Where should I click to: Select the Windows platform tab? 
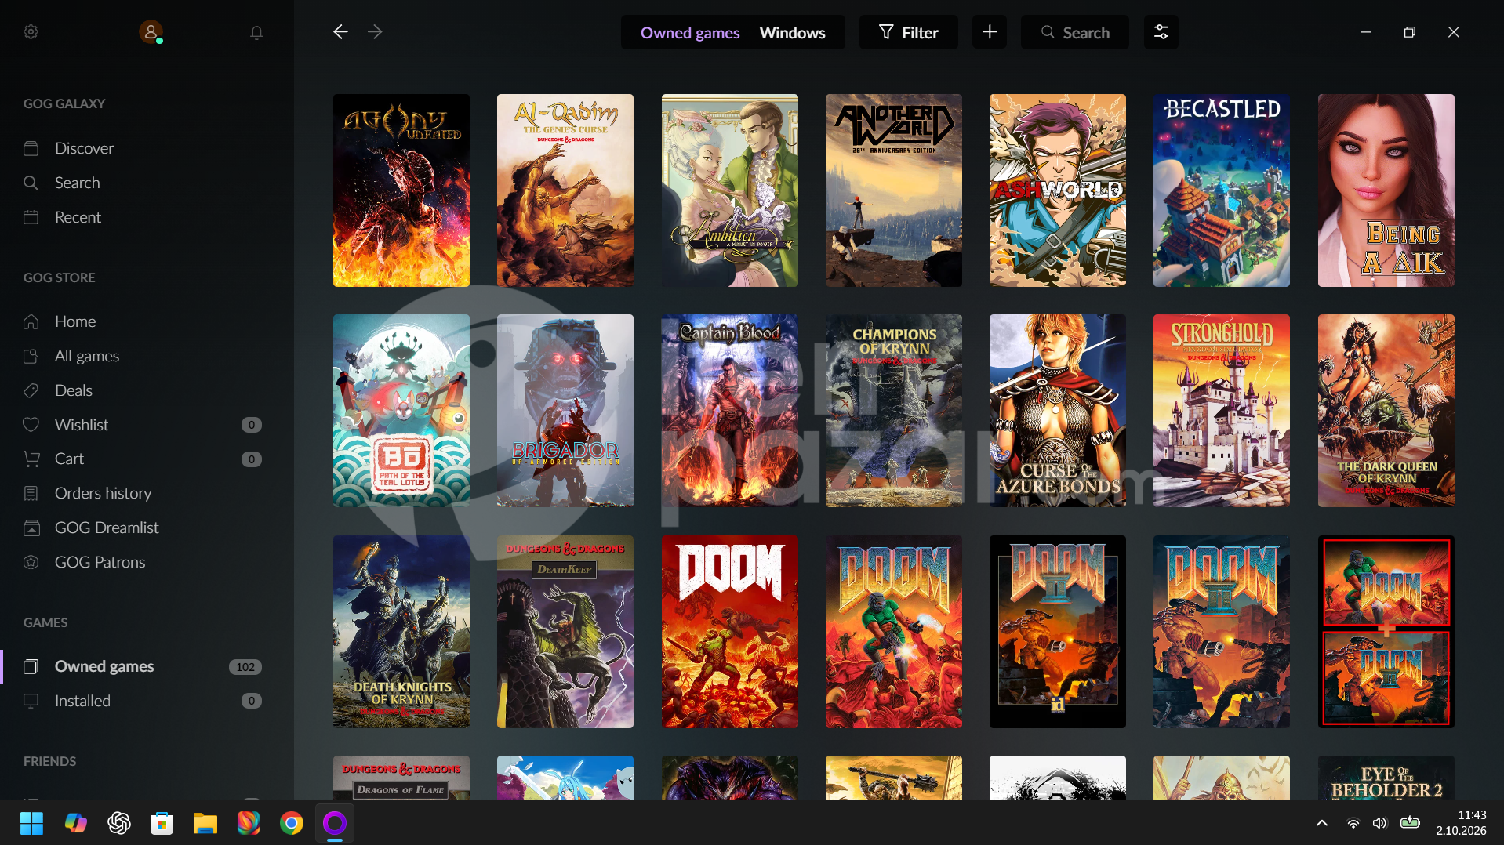(x=792, y=32)
